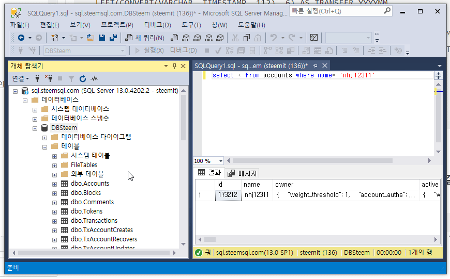Screen dimensions: 450x279
Task: Collapse the sql.steemsql.com server node
Action: [15, 91]
